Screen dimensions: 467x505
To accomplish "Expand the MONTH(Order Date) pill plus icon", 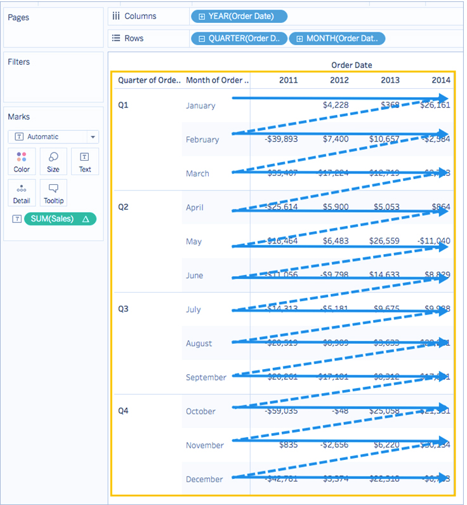I will [x=299, y=39].
